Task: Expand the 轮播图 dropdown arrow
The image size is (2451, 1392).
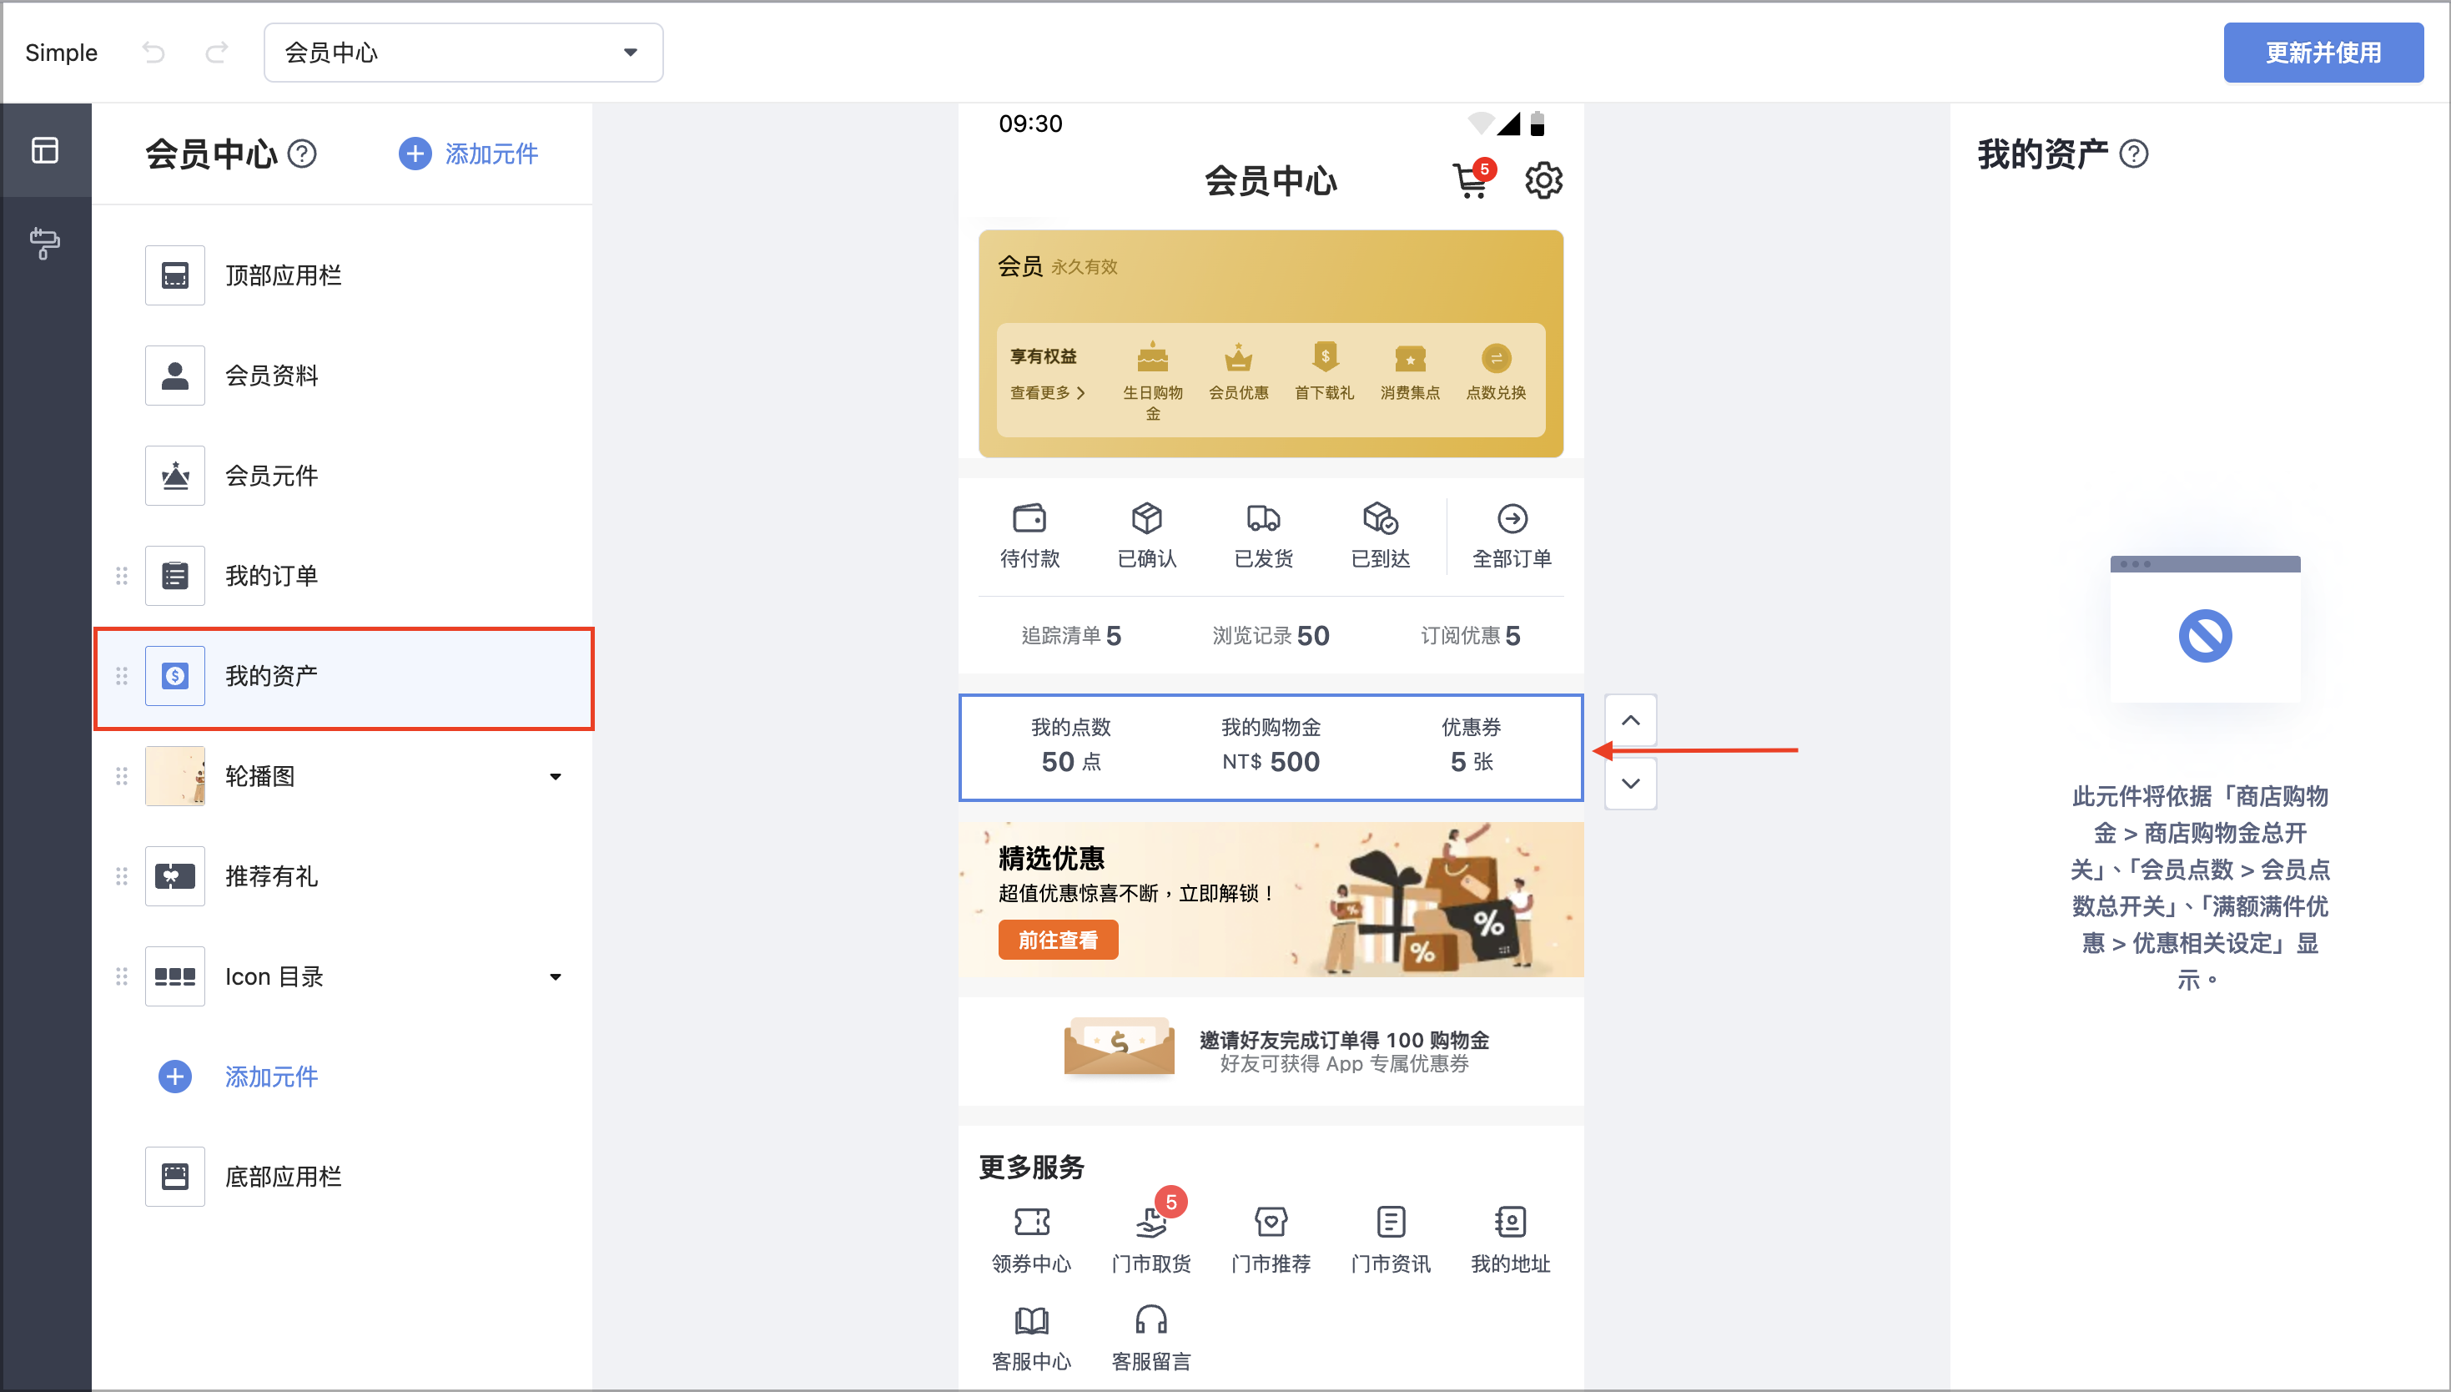Action: 555,776
